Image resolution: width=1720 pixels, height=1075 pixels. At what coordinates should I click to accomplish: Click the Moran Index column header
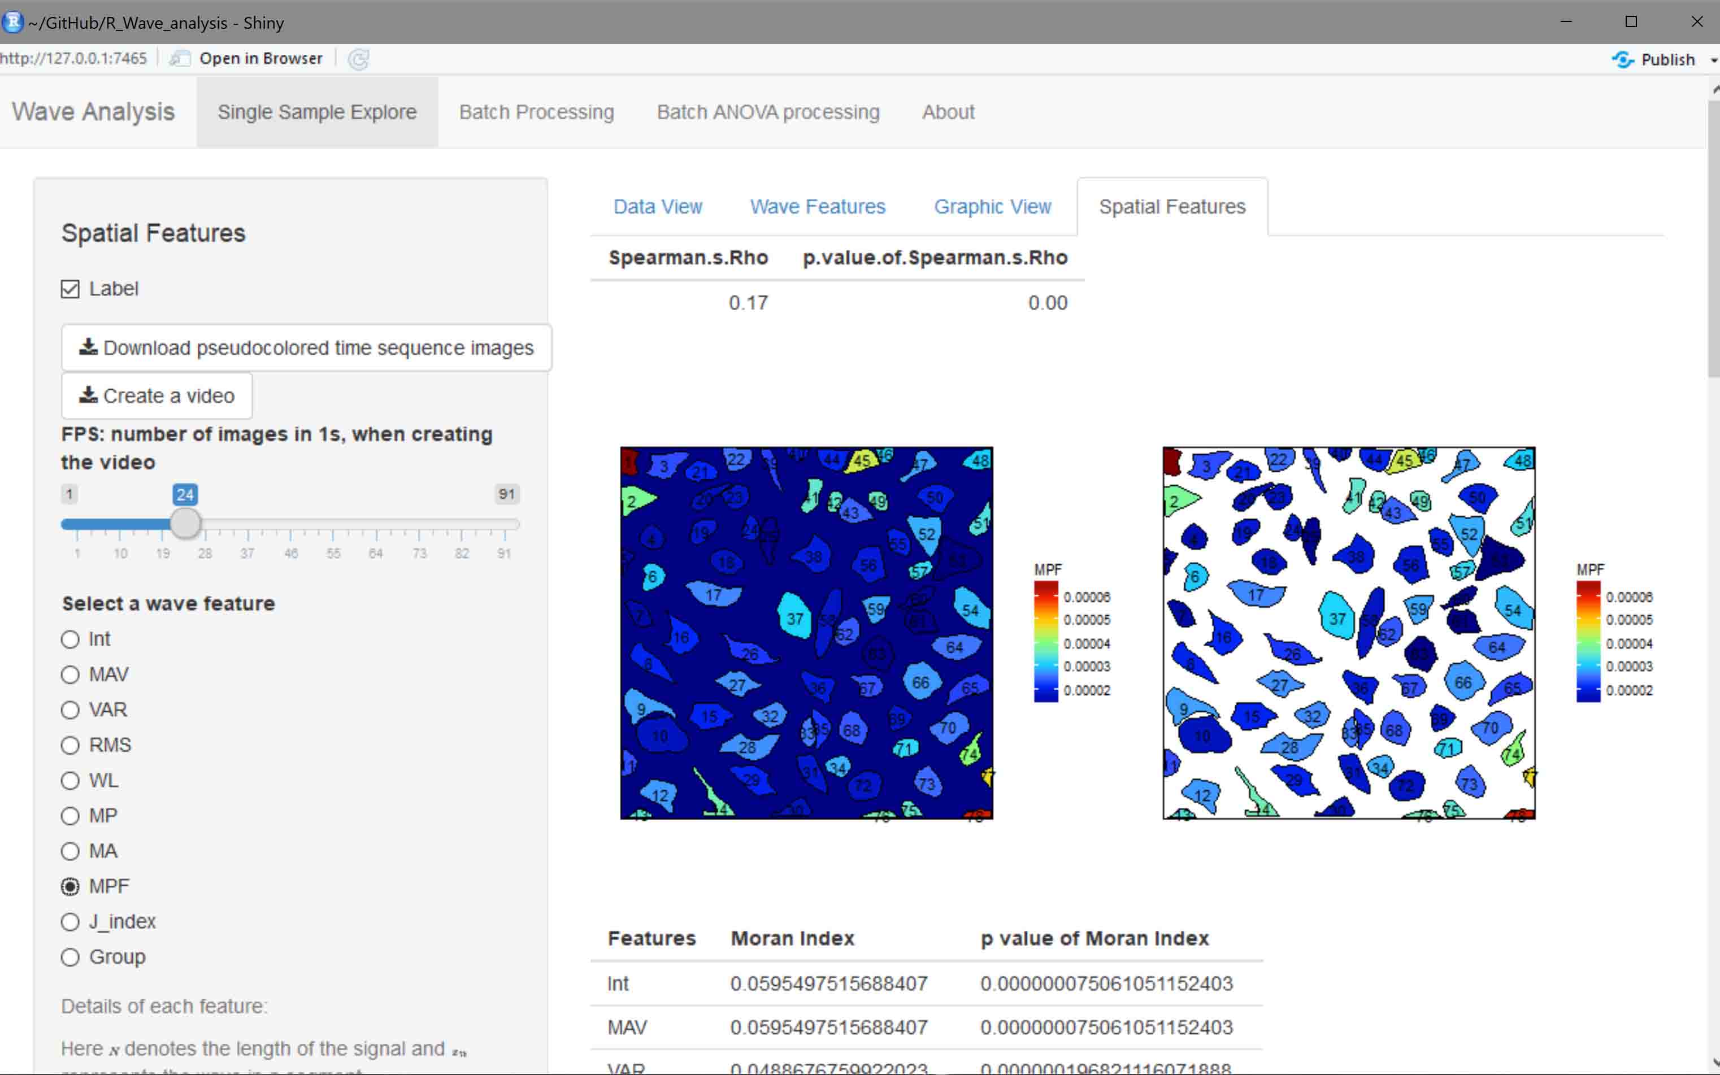[x=793, y=938]
